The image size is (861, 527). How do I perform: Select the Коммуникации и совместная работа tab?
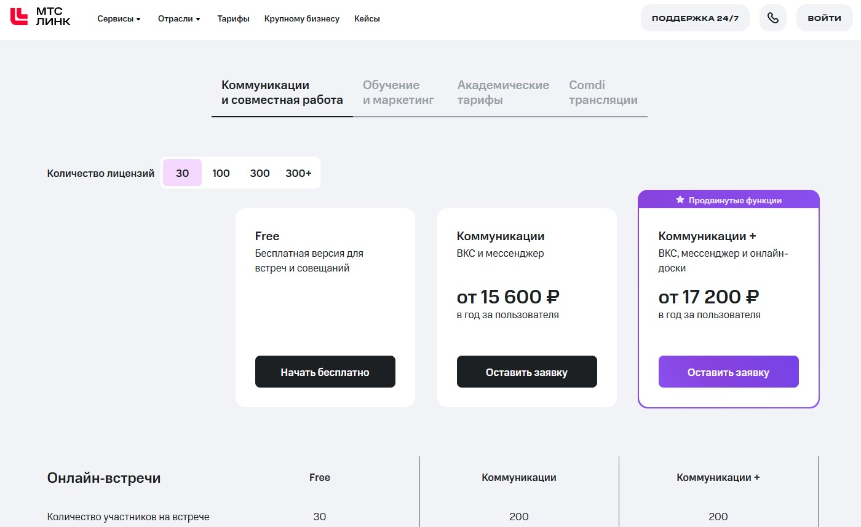pyautogui.click(x=282, y=93)
